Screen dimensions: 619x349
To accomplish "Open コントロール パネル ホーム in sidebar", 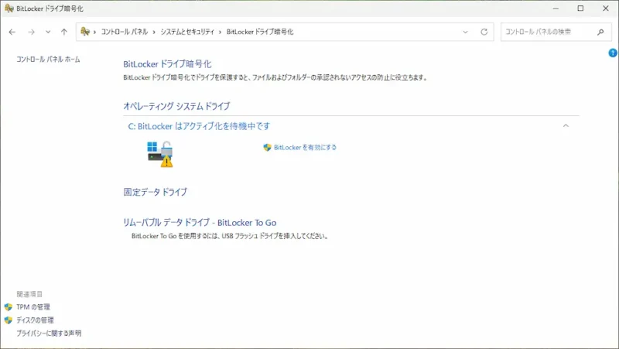I will pyautogui.click(x=48, y=60).
